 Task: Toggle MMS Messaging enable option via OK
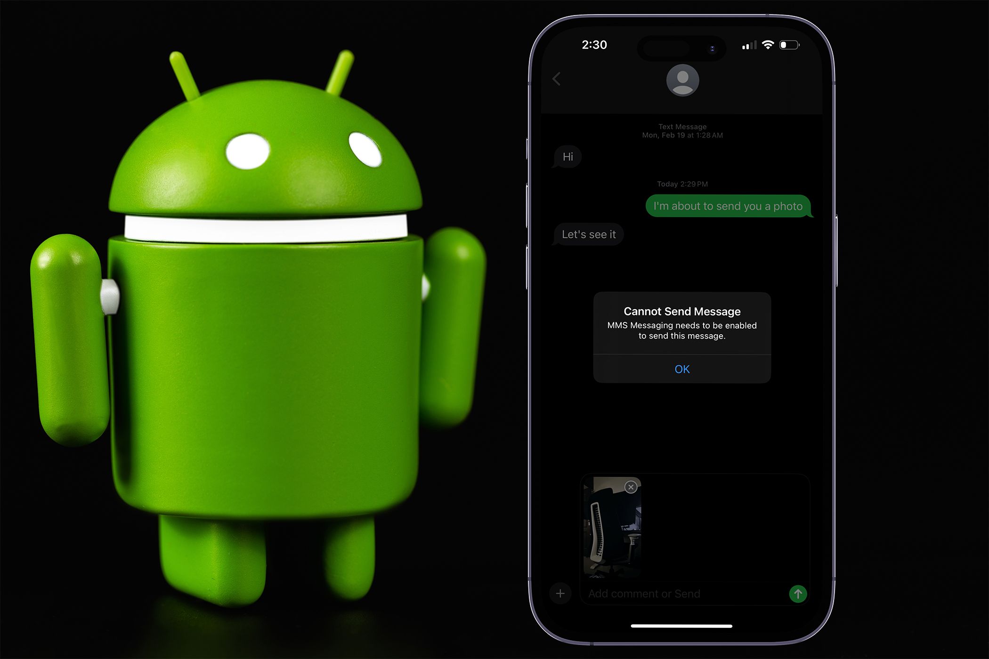pyautogui.click(x=683, y=370)
